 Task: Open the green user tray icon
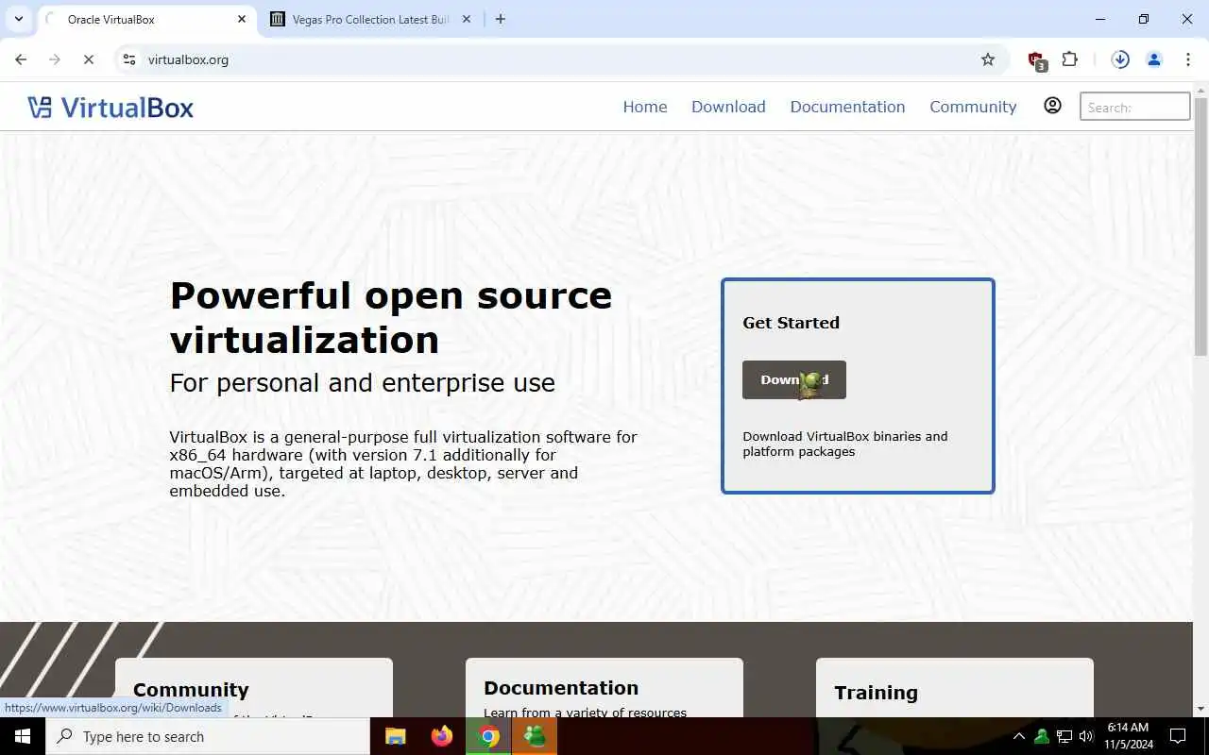pos(1042,736)
